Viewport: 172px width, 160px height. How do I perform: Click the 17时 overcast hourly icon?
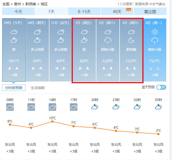coord(74,107)
